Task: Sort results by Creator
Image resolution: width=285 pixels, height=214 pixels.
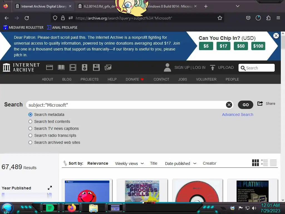Action: (x=210, y=163)
